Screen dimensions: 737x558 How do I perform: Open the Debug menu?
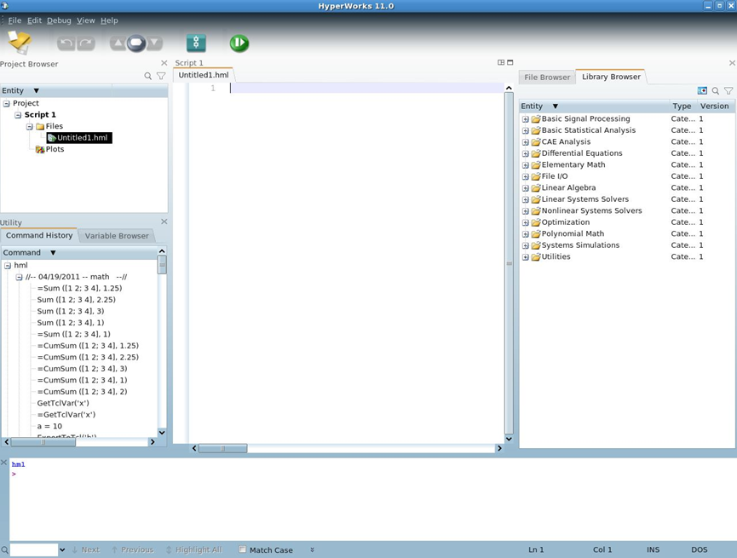(60, 20)
